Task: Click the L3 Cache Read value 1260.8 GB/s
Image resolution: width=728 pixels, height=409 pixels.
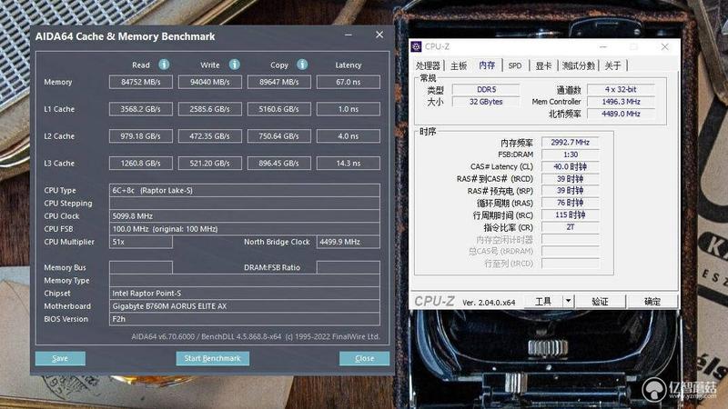Action: click(141, 164)
